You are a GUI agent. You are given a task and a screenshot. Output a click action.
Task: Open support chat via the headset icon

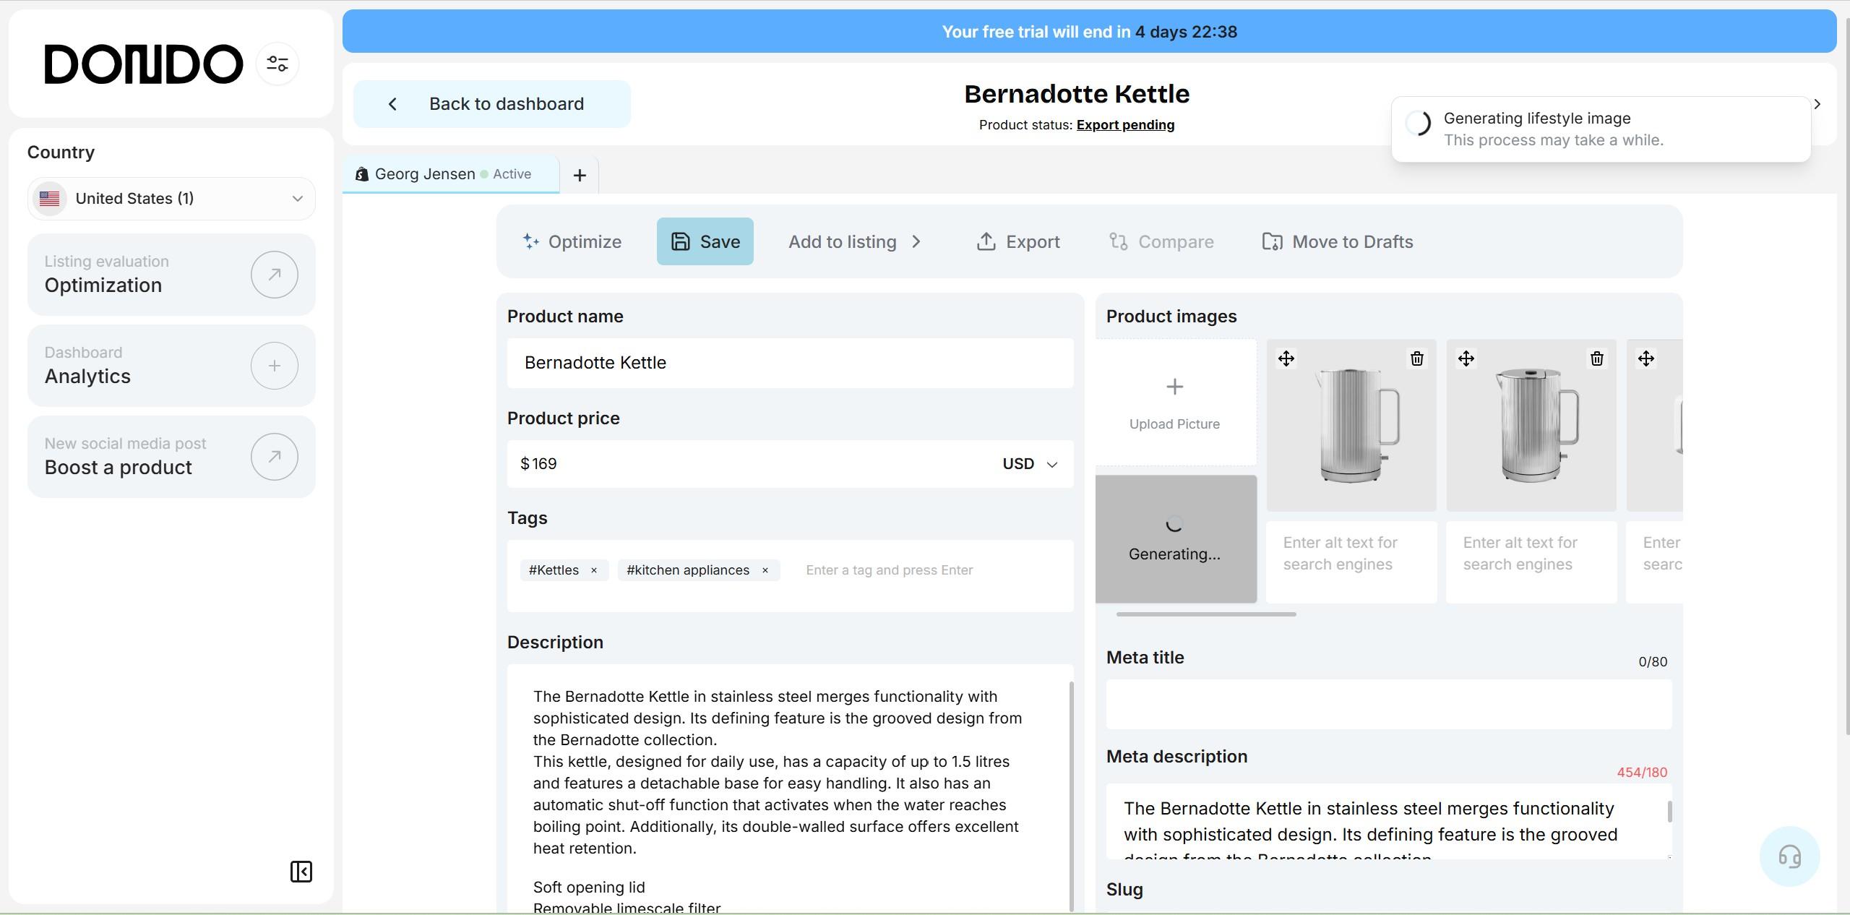[1789, 856]
